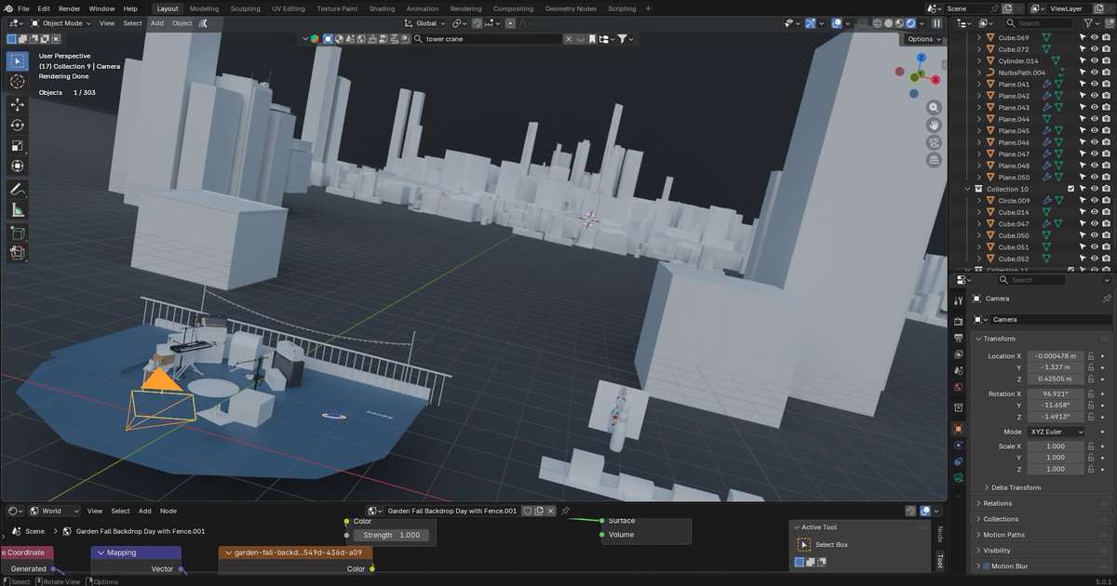Hide Plane.044 with its eye icon

pos(1095,119)
